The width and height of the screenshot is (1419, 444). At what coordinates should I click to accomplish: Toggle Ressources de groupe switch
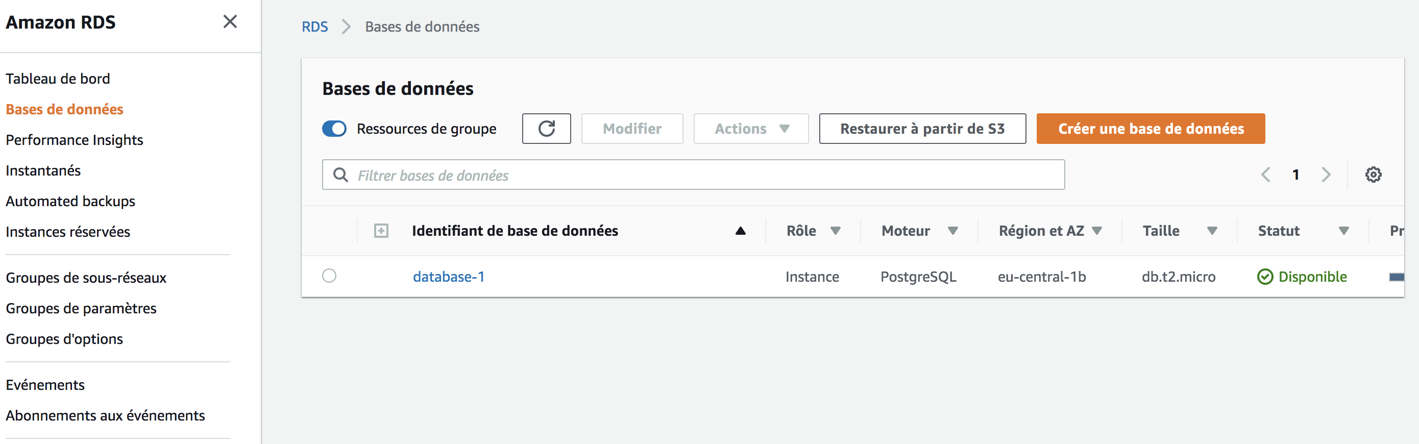click(x=334, y=129)
